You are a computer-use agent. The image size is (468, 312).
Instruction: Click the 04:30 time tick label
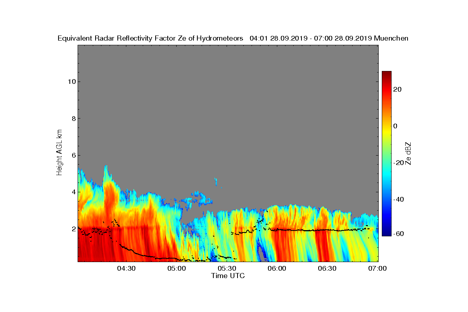pos(126,269)
